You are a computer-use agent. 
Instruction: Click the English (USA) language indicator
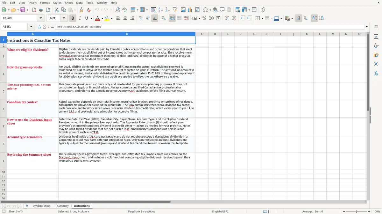pyautogui.click(x=220, y=211)
